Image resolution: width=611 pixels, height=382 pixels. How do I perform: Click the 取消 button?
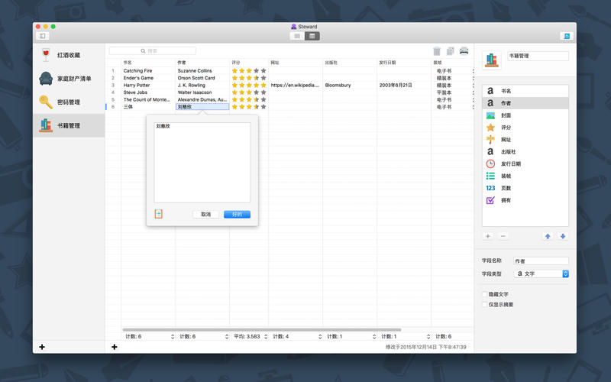pos(205,215)
